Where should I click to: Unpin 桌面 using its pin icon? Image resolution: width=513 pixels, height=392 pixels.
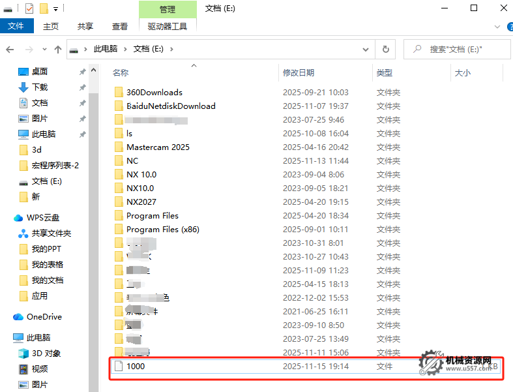point(82,72)
